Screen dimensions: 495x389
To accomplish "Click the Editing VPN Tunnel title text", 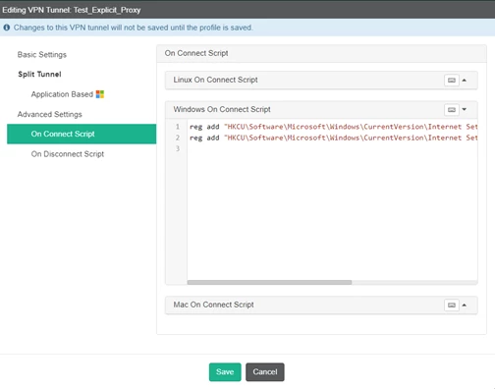I will coord(72,10).
